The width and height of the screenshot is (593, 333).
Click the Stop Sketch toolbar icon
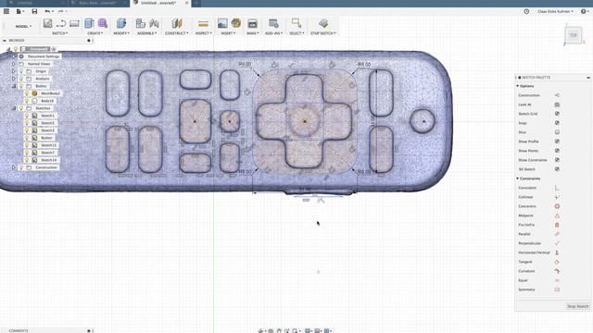click(x=323, y=23)
